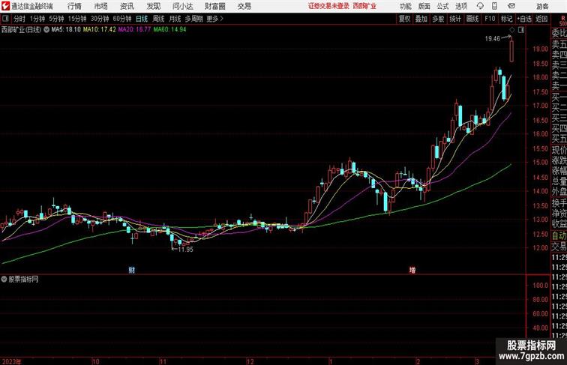The height and width of the screenshot is (365, 567).
Task: Click the 增 marker on timeline
Action: tap(412, 270)
